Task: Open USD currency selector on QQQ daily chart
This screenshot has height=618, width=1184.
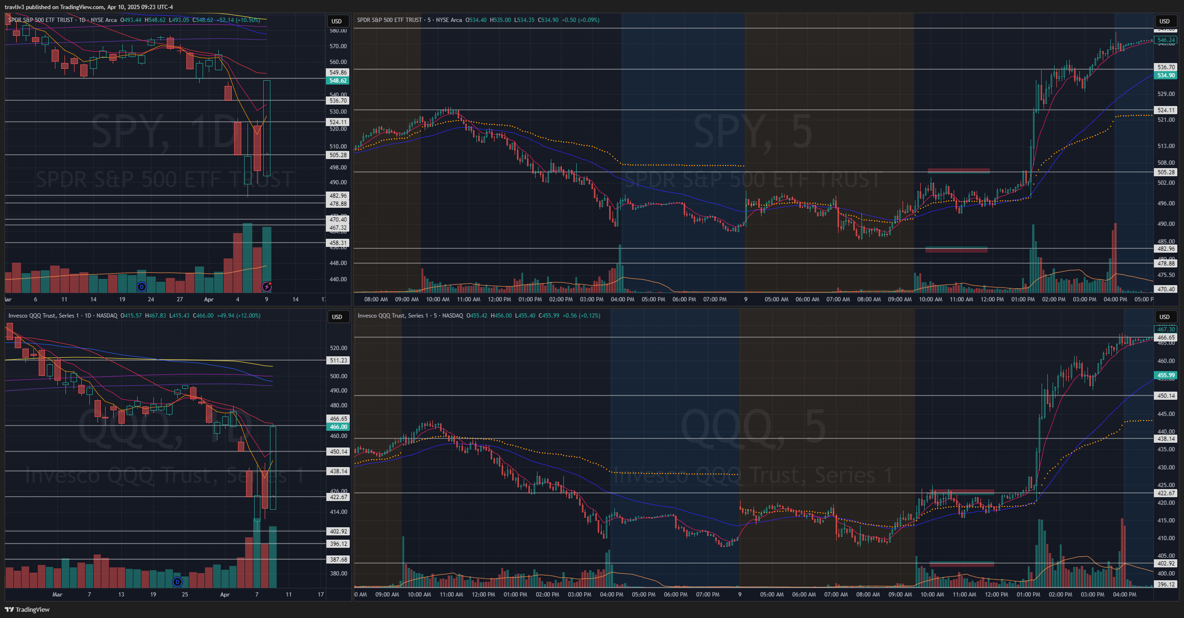Action: [337, 317]
